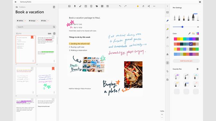Zoom out with the minus button

click(x=162, y=117)
